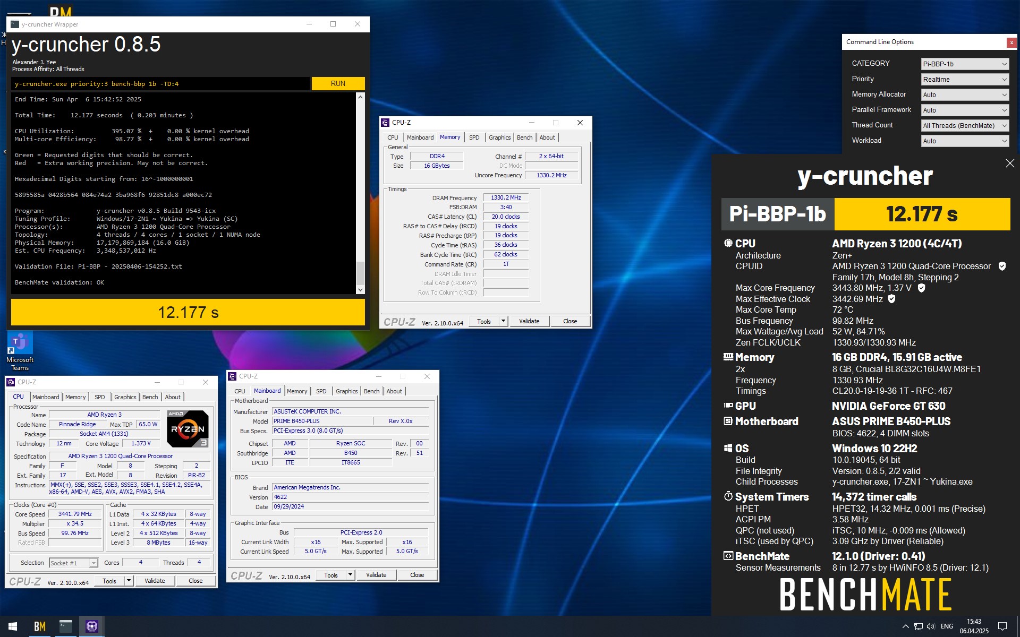Switch to Graphics tab in CPU-Z Memory window
Viewport: 1020px width, 637px height.
pyautogui.click(x=499, y=137)
